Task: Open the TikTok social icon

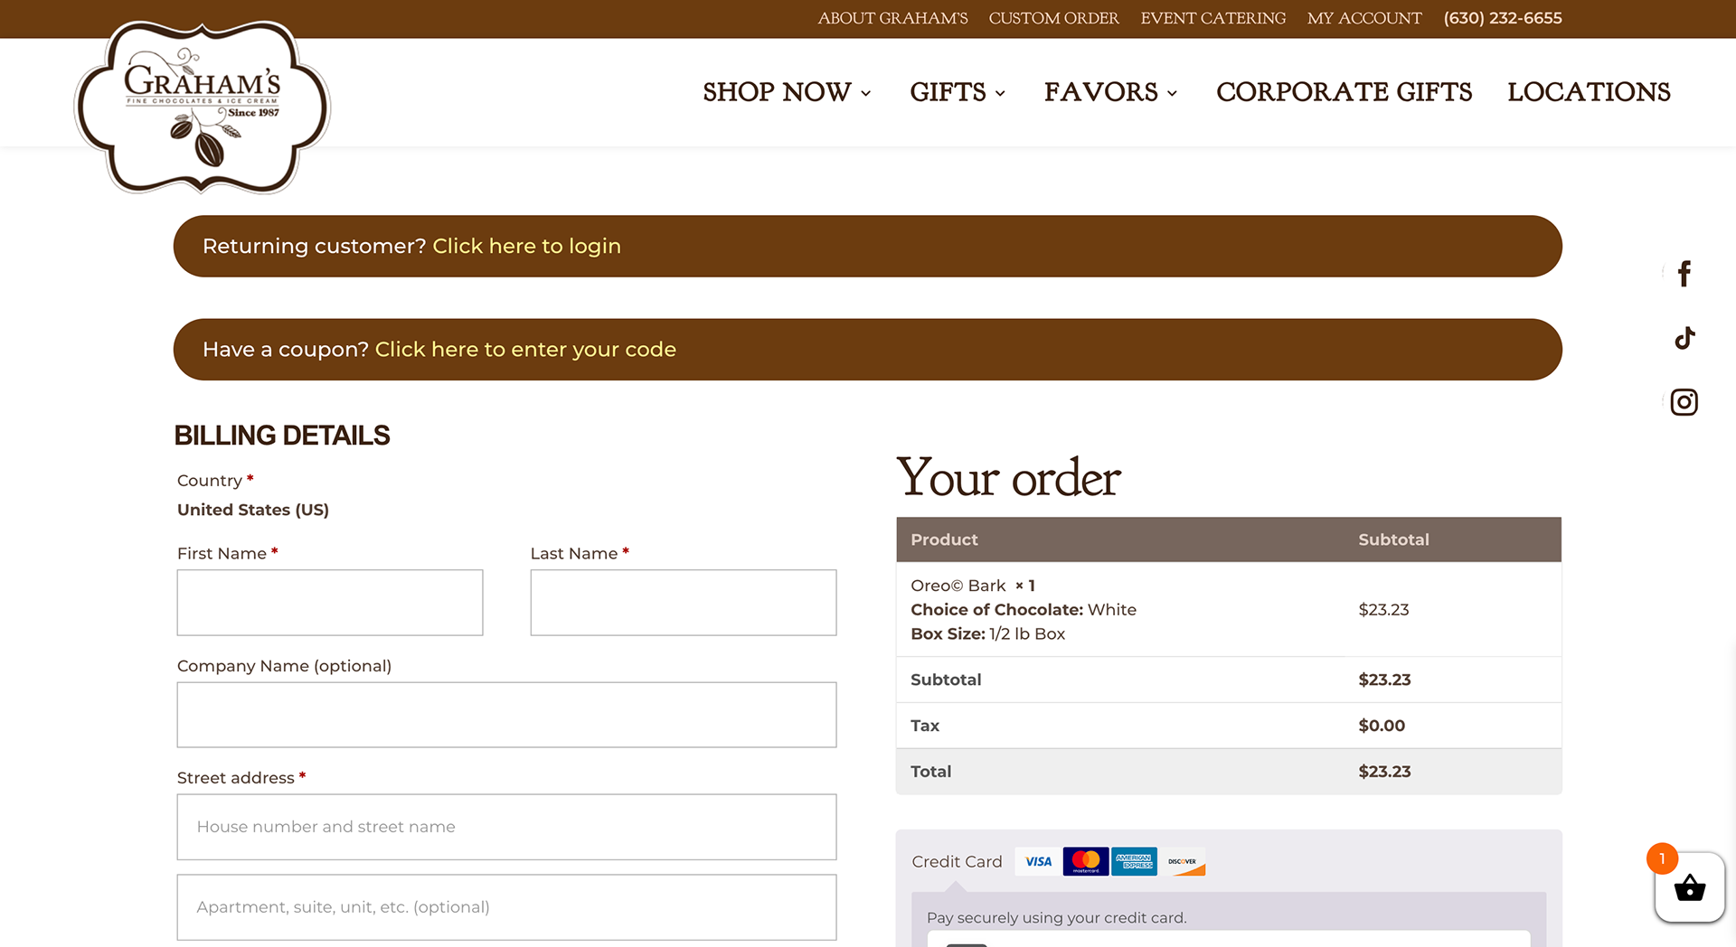Action: click(x=1684, y=338)
